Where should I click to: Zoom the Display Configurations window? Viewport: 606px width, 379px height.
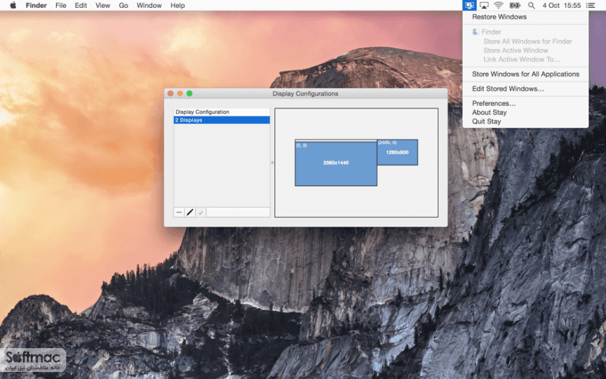(189, 93)
